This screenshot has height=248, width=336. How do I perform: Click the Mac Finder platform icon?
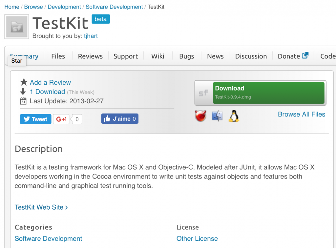pyautogui.click(x=217, y=116)
